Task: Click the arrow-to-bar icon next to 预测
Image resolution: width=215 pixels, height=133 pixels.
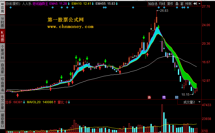Action: click(x=195, y=4)
